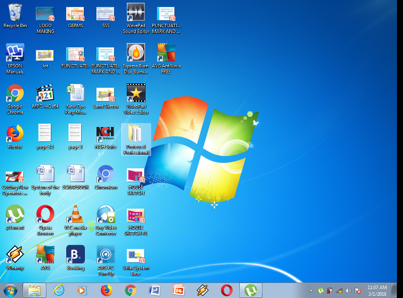Click the clock in the taskbar

click(377, 290)
